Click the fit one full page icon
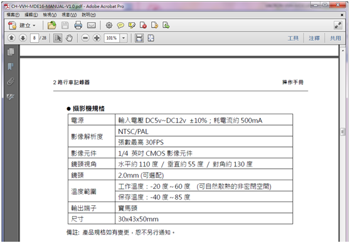Image resolution: width=350 pixels, height=243 pixels. (x=151, y=38)
